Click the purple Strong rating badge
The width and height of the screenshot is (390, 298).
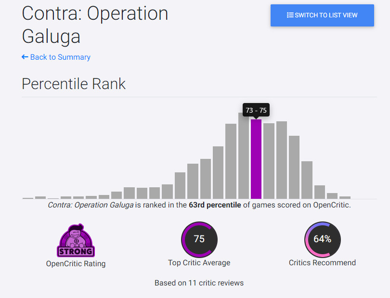(76, 241)
